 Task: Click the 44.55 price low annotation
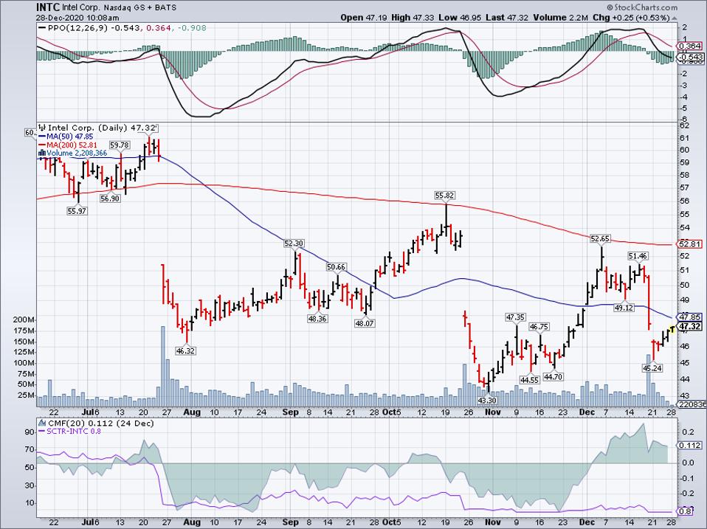pyautogui.click(x=529, y=380)
